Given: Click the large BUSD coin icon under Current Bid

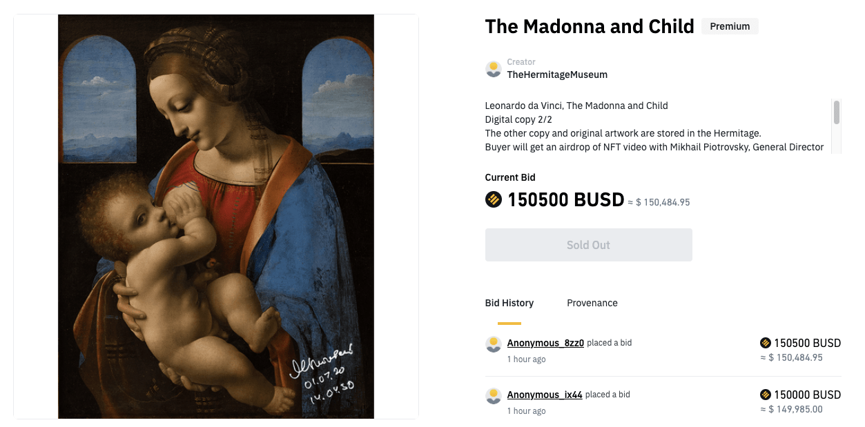Looking at the screenshot, I should (x=494, y=200).
